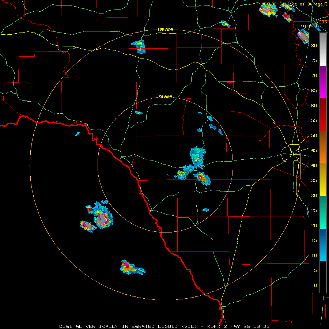Click the NIDS label above the scale
Image resolution: width=329 pixels, height=329 pixels.
[x=321, y=22]
